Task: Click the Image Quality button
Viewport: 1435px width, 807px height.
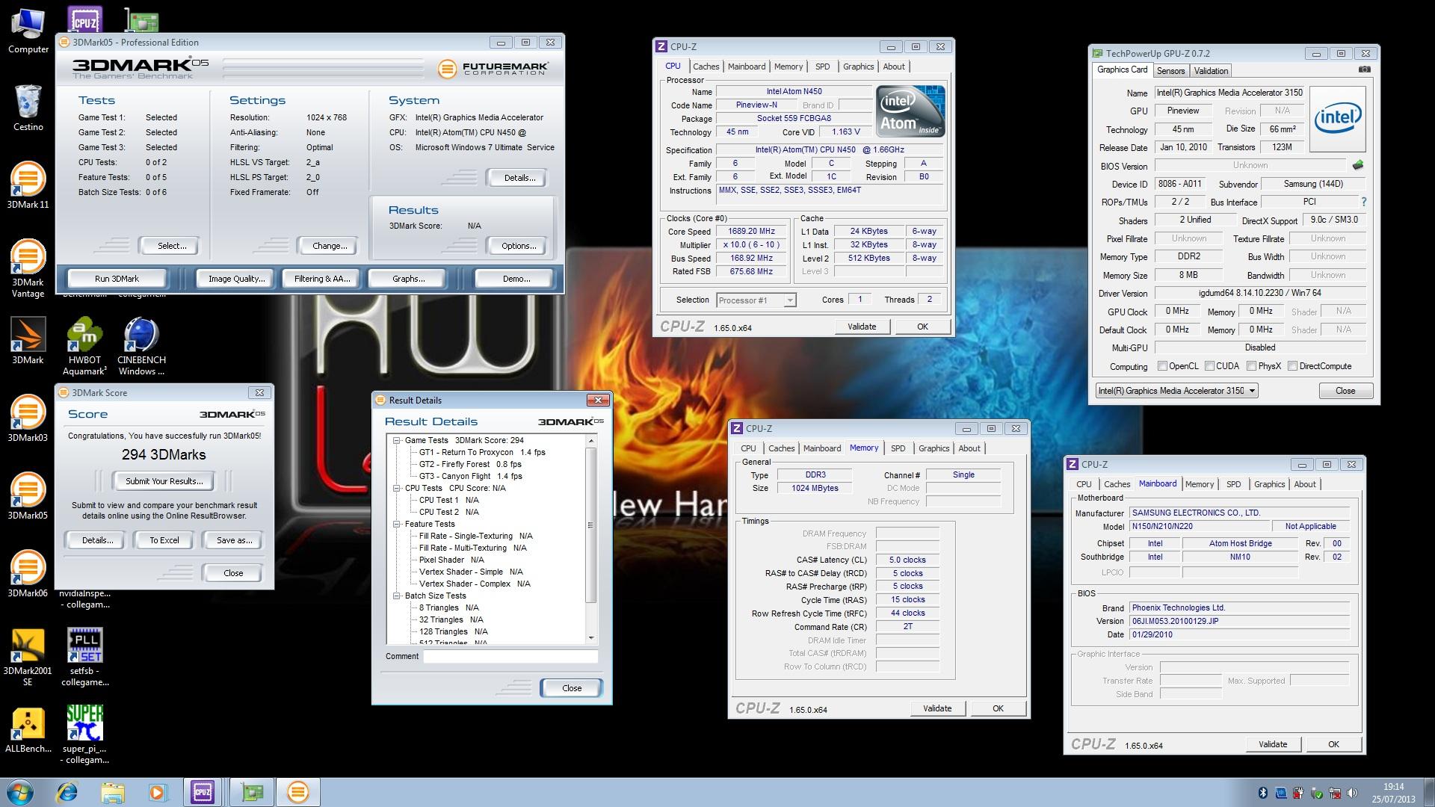Action: (x=236, y=279)
